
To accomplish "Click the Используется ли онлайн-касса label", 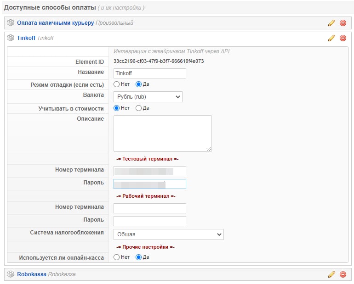I will (x=62, y=258).
